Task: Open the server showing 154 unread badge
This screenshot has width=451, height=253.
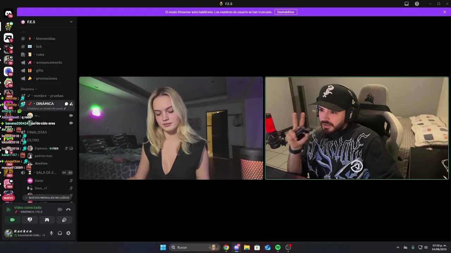Action: pyautogui.click(x=8, y=184)
